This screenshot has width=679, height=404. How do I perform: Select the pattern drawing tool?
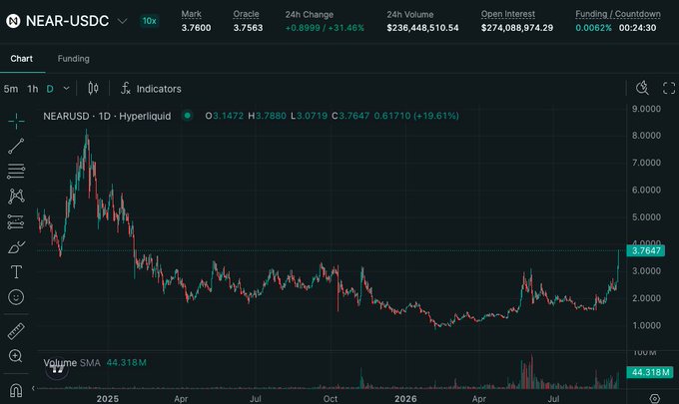(x=16, y=197)
